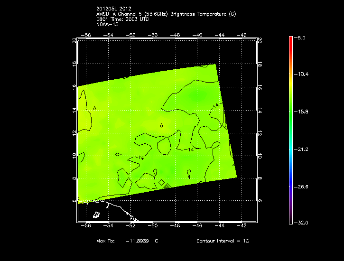The height and width of the screenshot is (261, 344).
Task: Click the red top end of the color bar
Action: point(290,39)
